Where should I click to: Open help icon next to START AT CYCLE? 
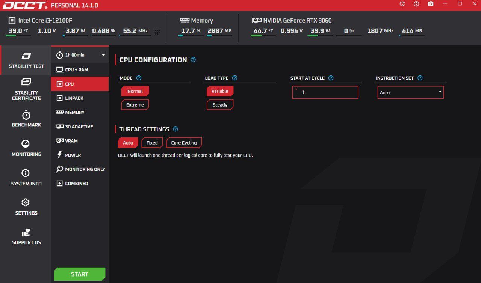331,78
